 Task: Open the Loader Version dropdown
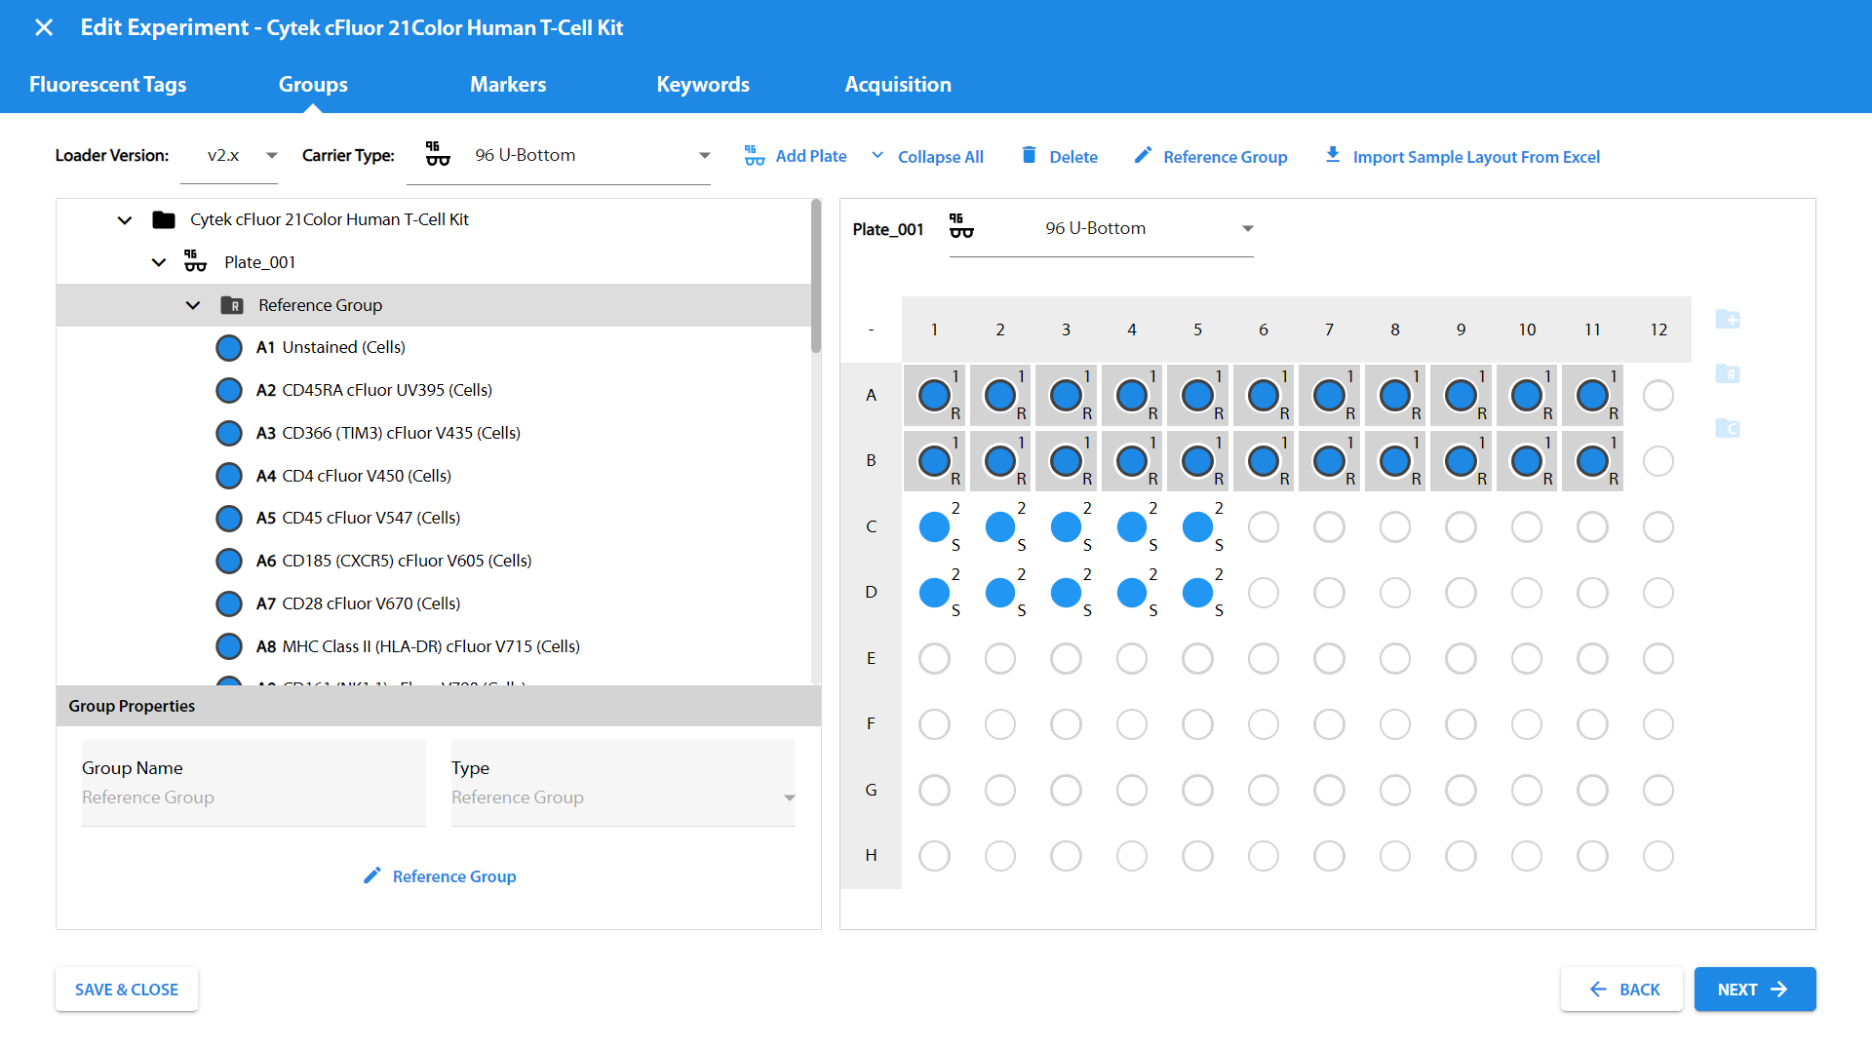229,156
